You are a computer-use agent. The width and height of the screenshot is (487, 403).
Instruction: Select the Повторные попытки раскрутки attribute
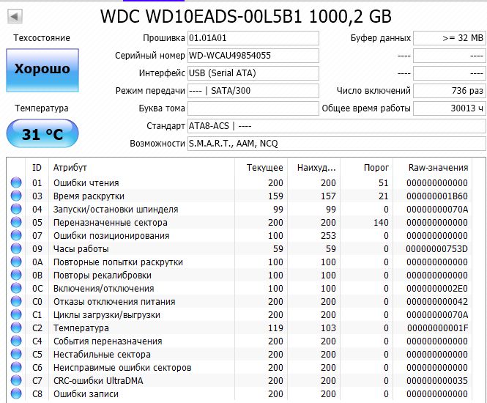(239, 262)
